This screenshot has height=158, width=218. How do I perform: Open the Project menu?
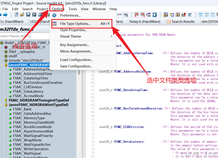pos(42,9)
